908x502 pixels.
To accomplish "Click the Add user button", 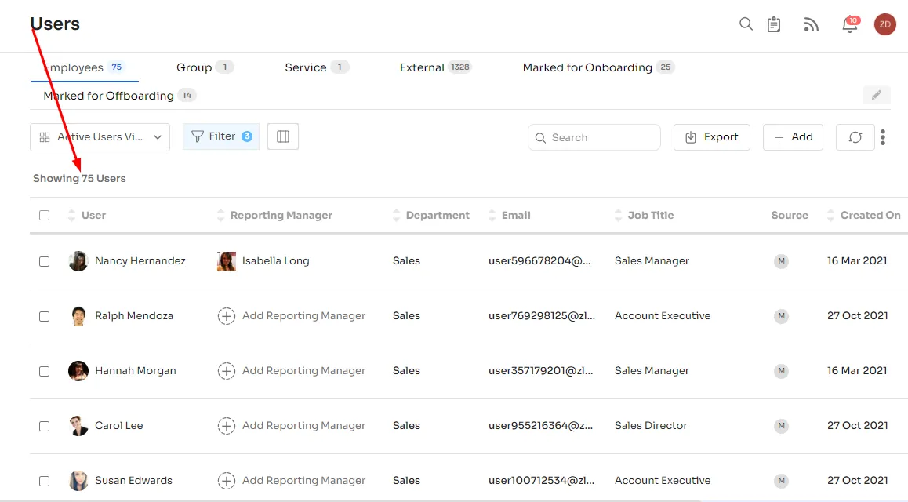I will coord(793,137).
